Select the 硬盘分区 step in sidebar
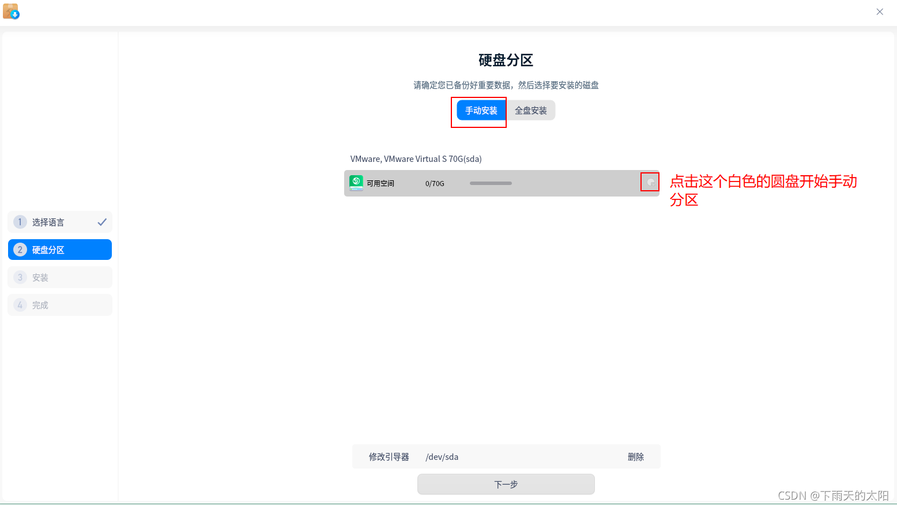 click(60, 250)
